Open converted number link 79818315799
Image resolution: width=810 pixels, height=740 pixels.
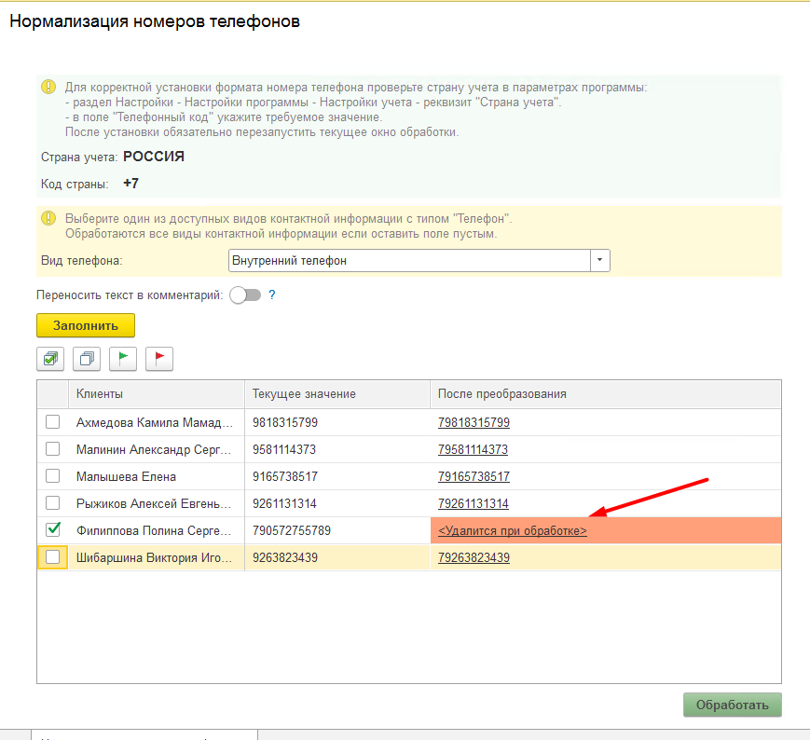pos(474,423)
